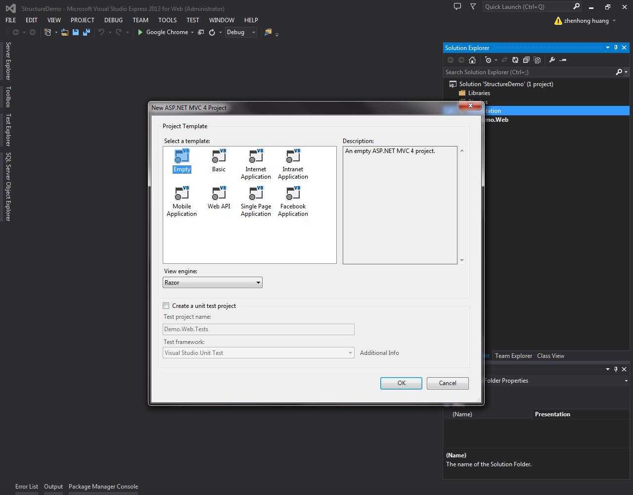Click the Open File toolbar icon
This screenshot has width=633, height=495.
[65, 32]
